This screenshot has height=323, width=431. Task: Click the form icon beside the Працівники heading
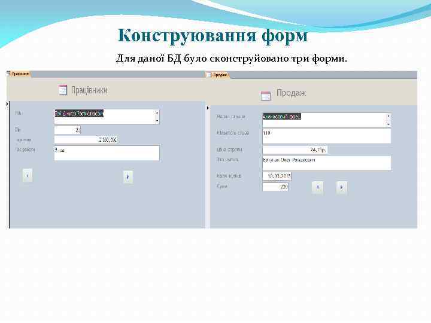[x=63, y=90]
